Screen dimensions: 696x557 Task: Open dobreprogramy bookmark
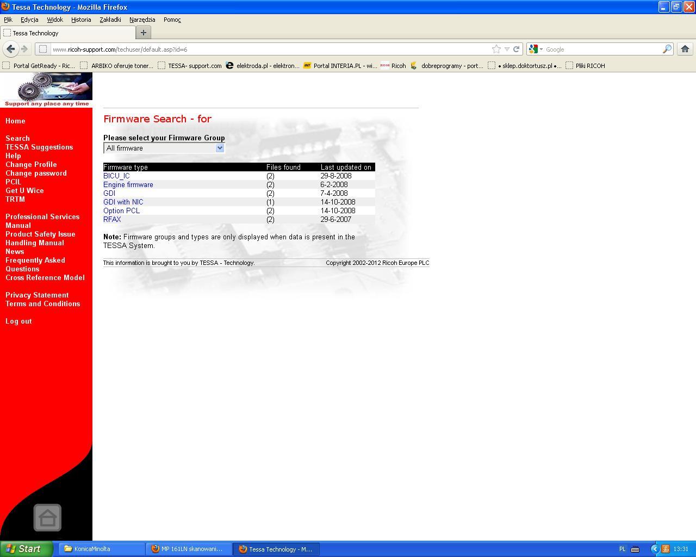446,65
